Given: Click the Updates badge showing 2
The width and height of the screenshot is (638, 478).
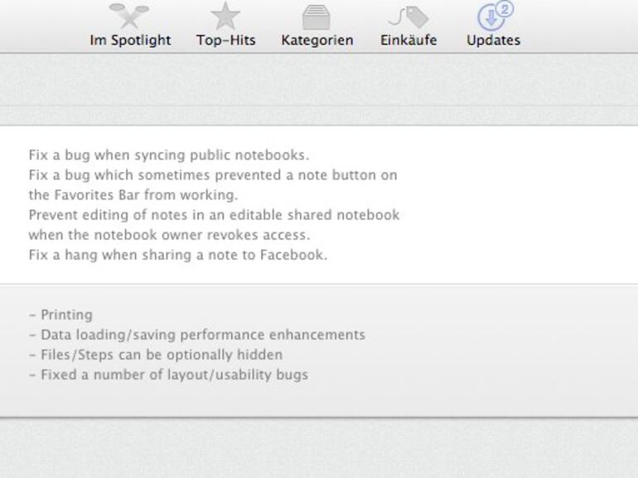Looking at the screenshot, I should (x=505, y=8).
